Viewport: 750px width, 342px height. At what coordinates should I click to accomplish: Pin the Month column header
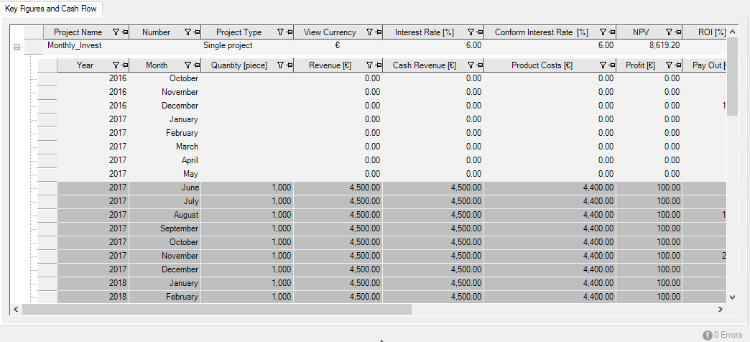195,65
